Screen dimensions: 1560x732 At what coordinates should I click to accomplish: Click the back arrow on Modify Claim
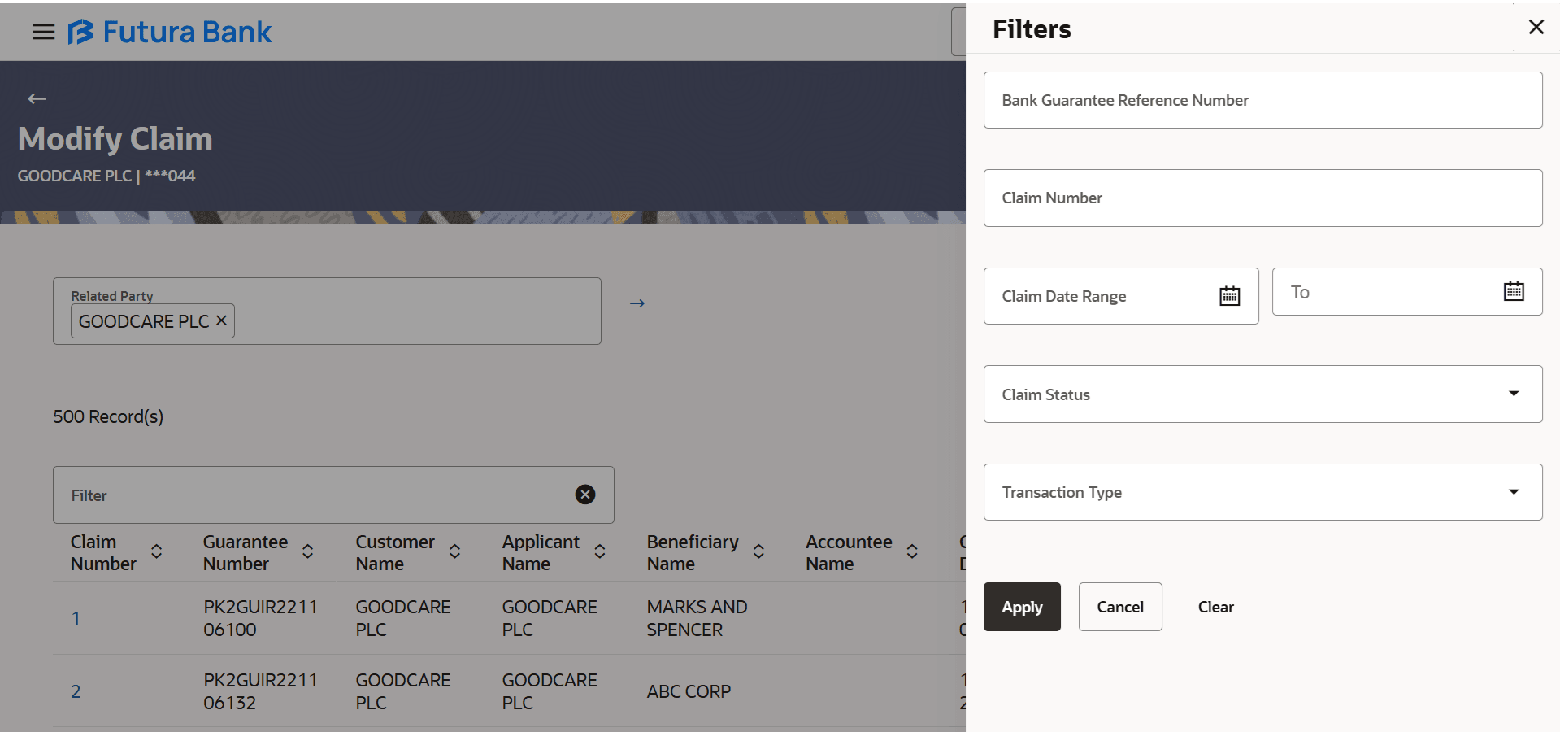click(36, 98)
